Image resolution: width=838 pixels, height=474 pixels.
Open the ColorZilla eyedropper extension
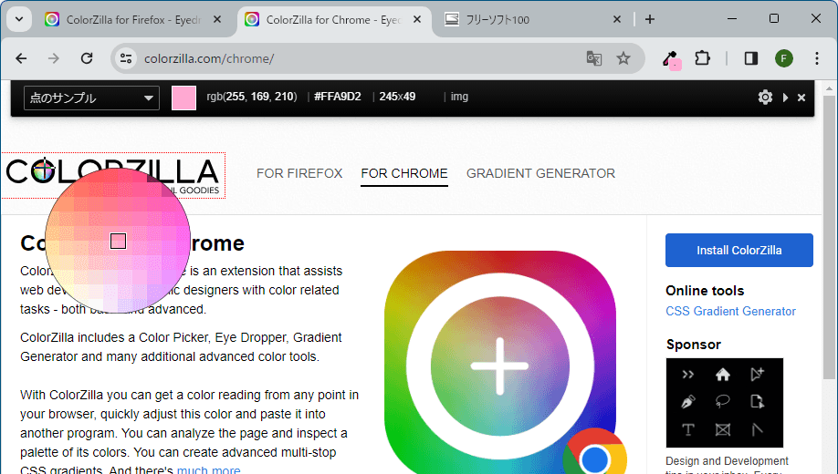click(x=671, y=58)
